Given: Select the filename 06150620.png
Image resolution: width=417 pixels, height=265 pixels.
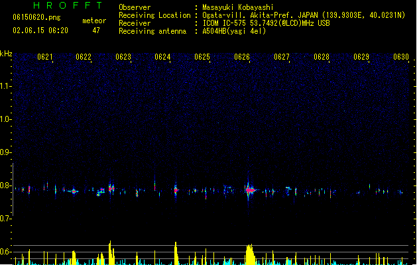Looking at the screenshot, I should point(36,17).
